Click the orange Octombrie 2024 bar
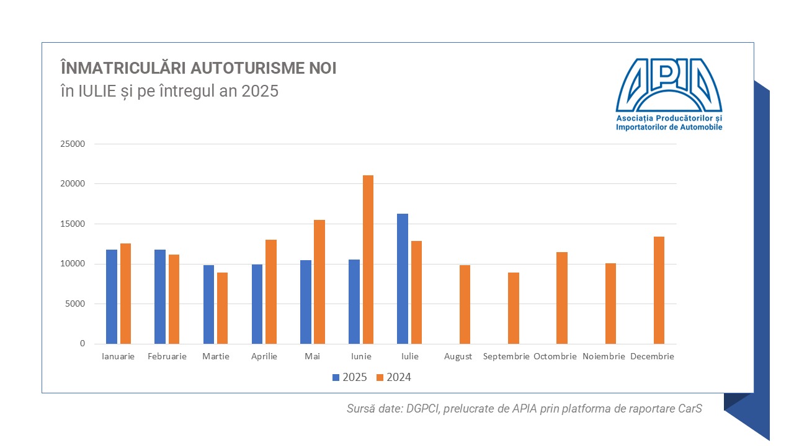The image size is (794, 446). tap(562, 298)
